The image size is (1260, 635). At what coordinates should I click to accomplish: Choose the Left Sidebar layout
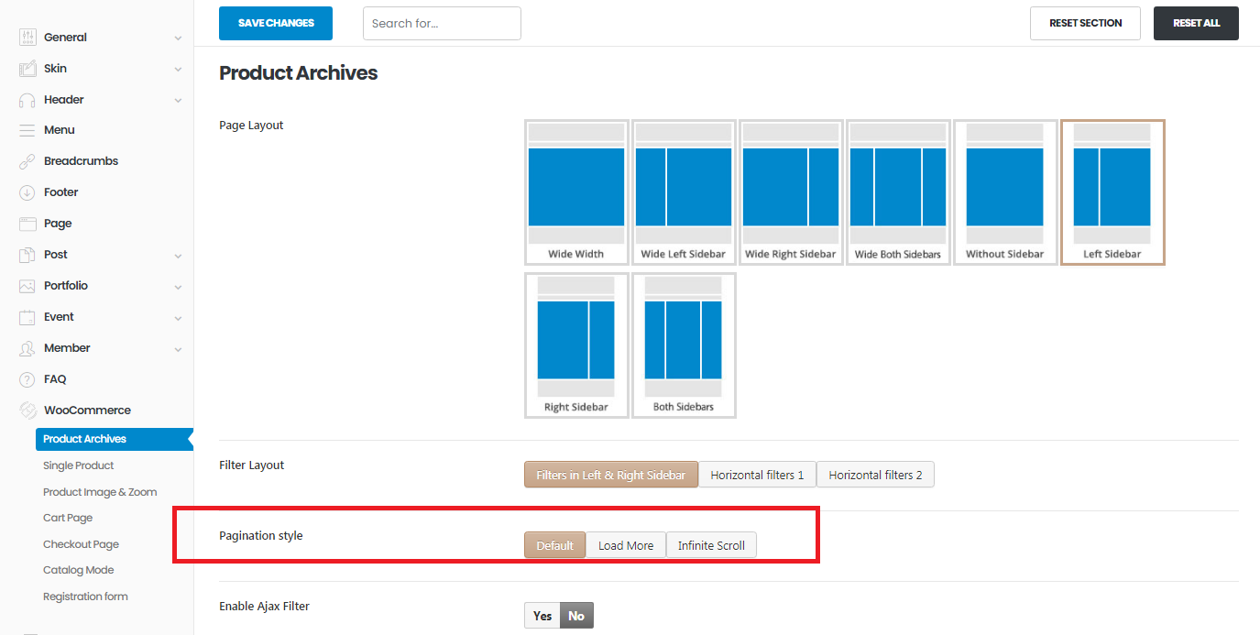[1112, 192]
